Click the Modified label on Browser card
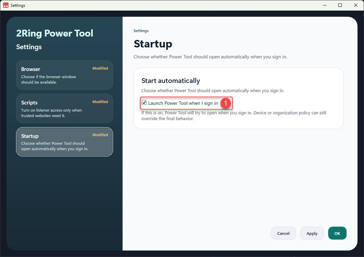The image size is (364, 257). [x=100, y=68]
